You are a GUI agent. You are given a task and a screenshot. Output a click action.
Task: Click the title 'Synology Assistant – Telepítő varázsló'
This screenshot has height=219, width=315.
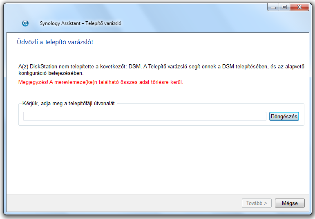80,23
